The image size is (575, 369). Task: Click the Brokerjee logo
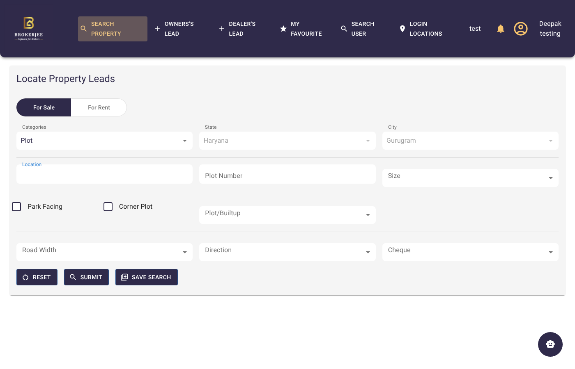(x=29, y=28)
